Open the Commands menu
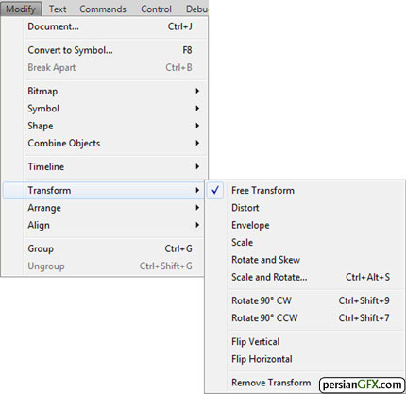Image resolution: width=406 pixels, height=394 pixels. point(103,9)
